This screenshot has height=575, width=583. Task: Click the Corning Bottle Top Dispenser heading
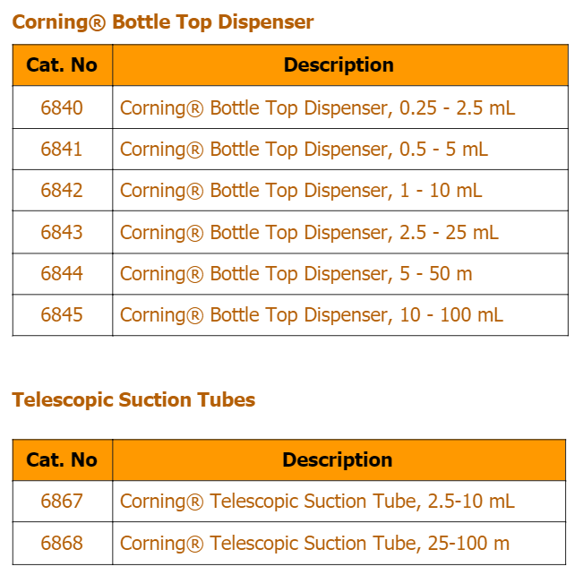(x=163, y=22)
